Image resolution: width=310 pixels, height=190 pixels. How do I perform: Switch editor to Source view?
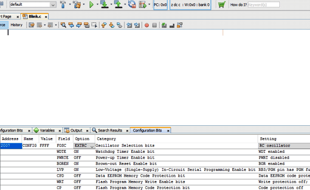click(3, 25)
